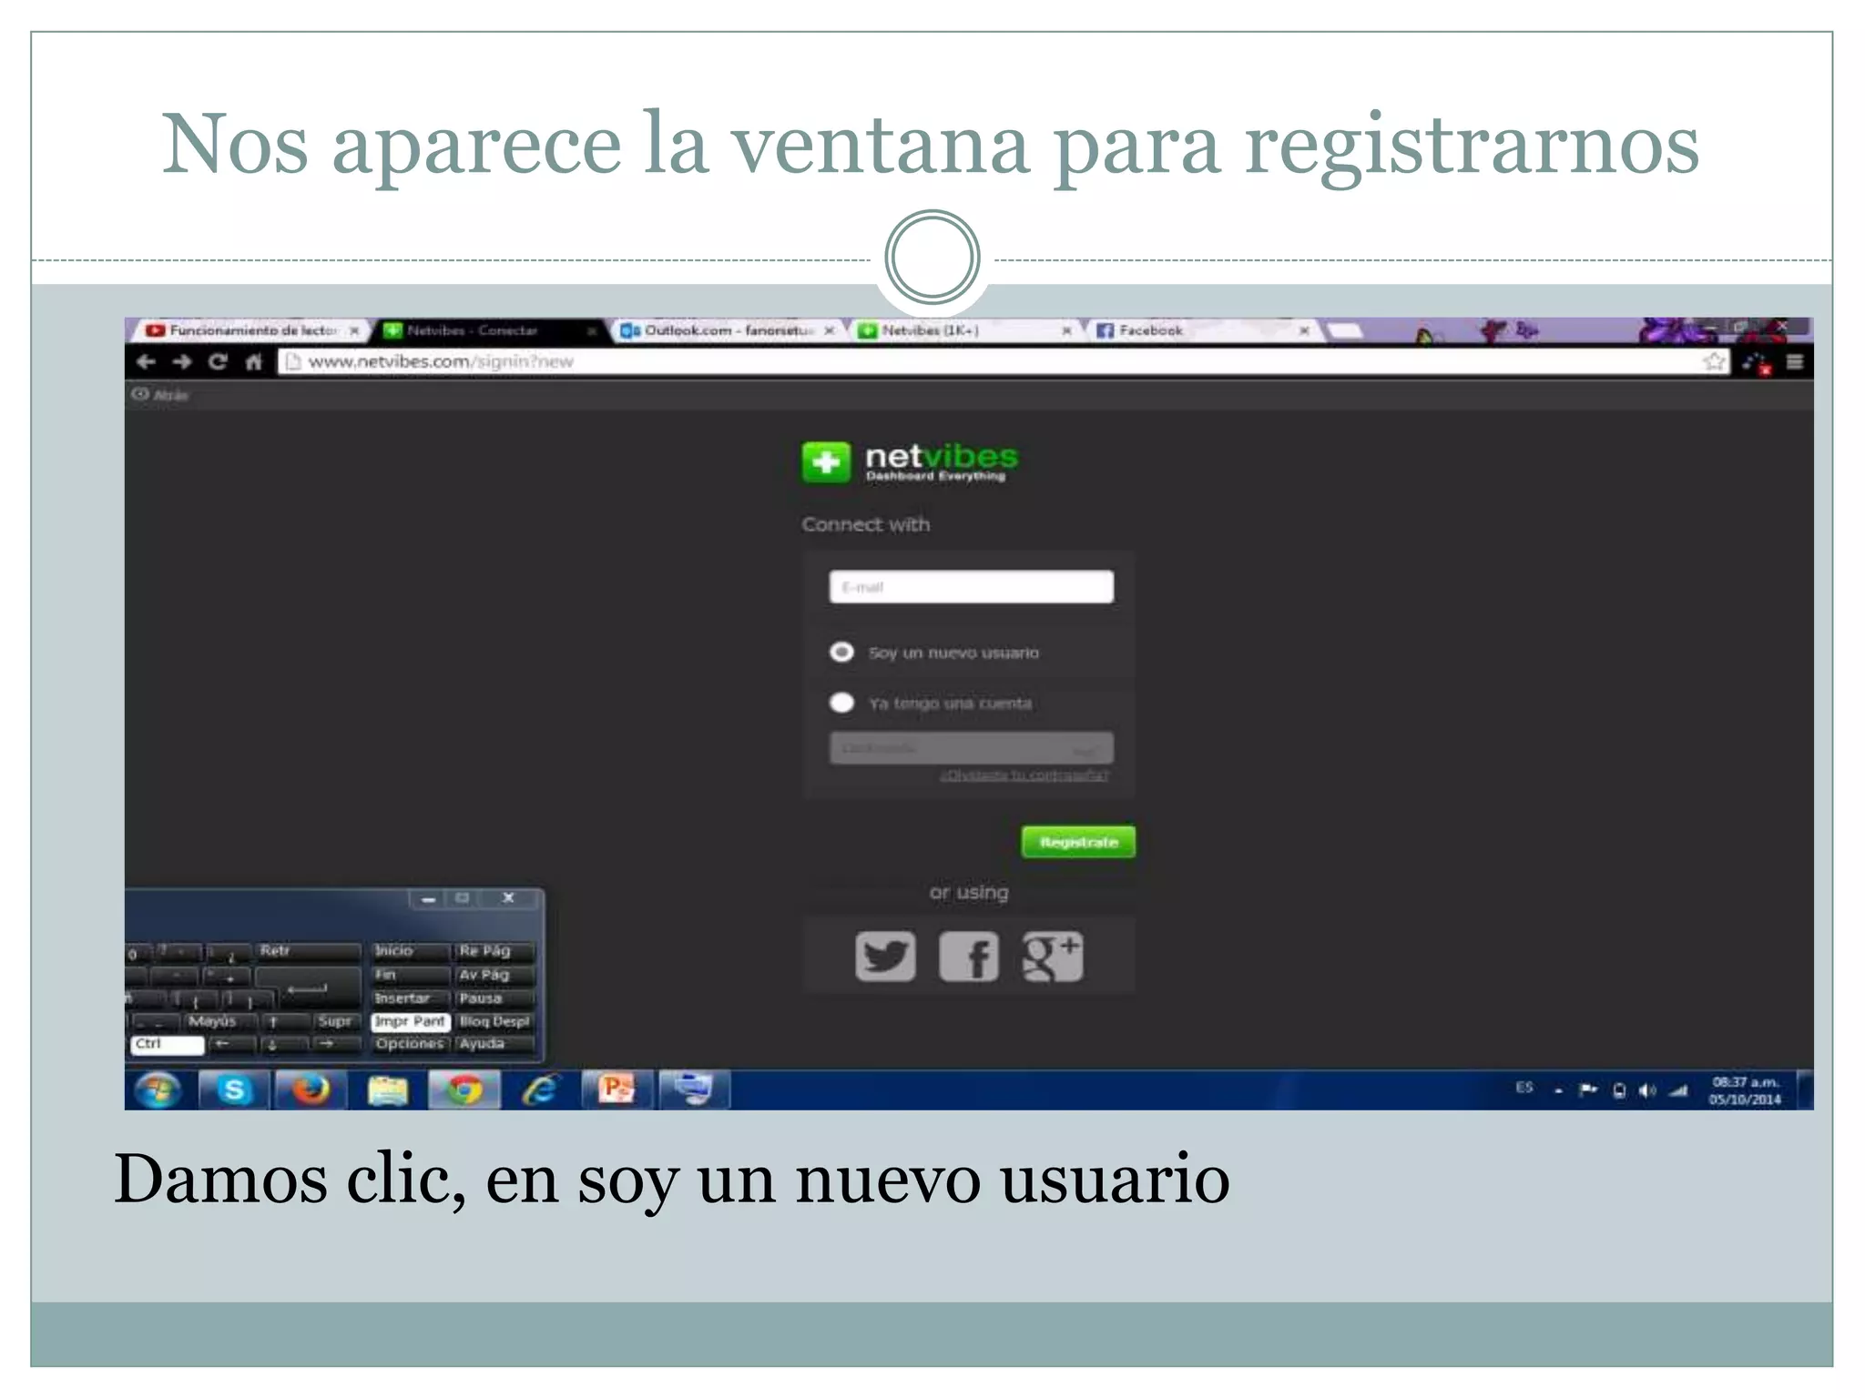Click the network signal tray icon
The height and width of the screenshot is (1398, 1865).
pos(1678,1090)
